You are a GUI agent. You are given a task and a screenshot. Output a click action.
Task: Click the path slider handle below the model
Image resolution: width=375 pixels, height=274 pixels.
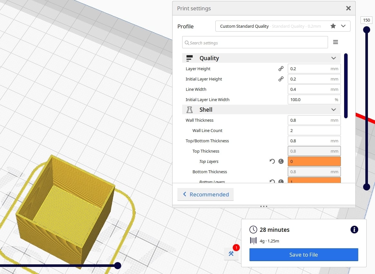(117, 265)
